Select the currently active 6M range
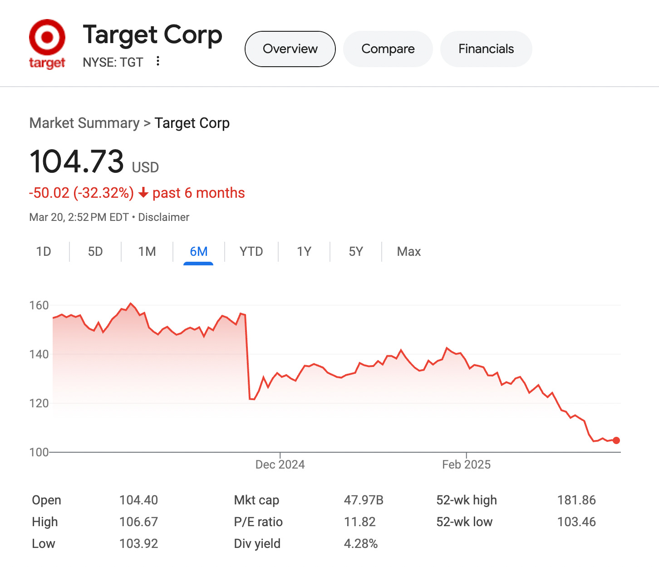 pyautogui.click(x=198, y=251)
